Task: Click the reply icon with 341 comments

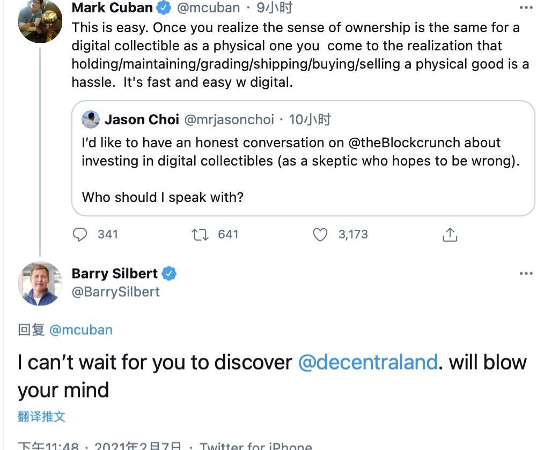Action: (x=80, y=235)
